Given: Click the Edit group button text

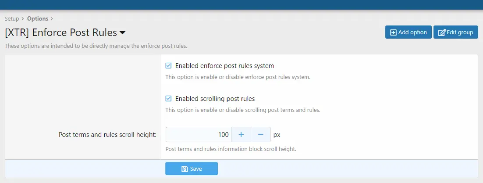Looking at the screenshot, I should coord(460,32).
